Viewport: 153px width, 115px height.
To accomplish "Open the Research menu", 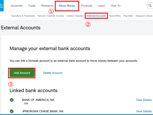I will [x=47, y=6].
